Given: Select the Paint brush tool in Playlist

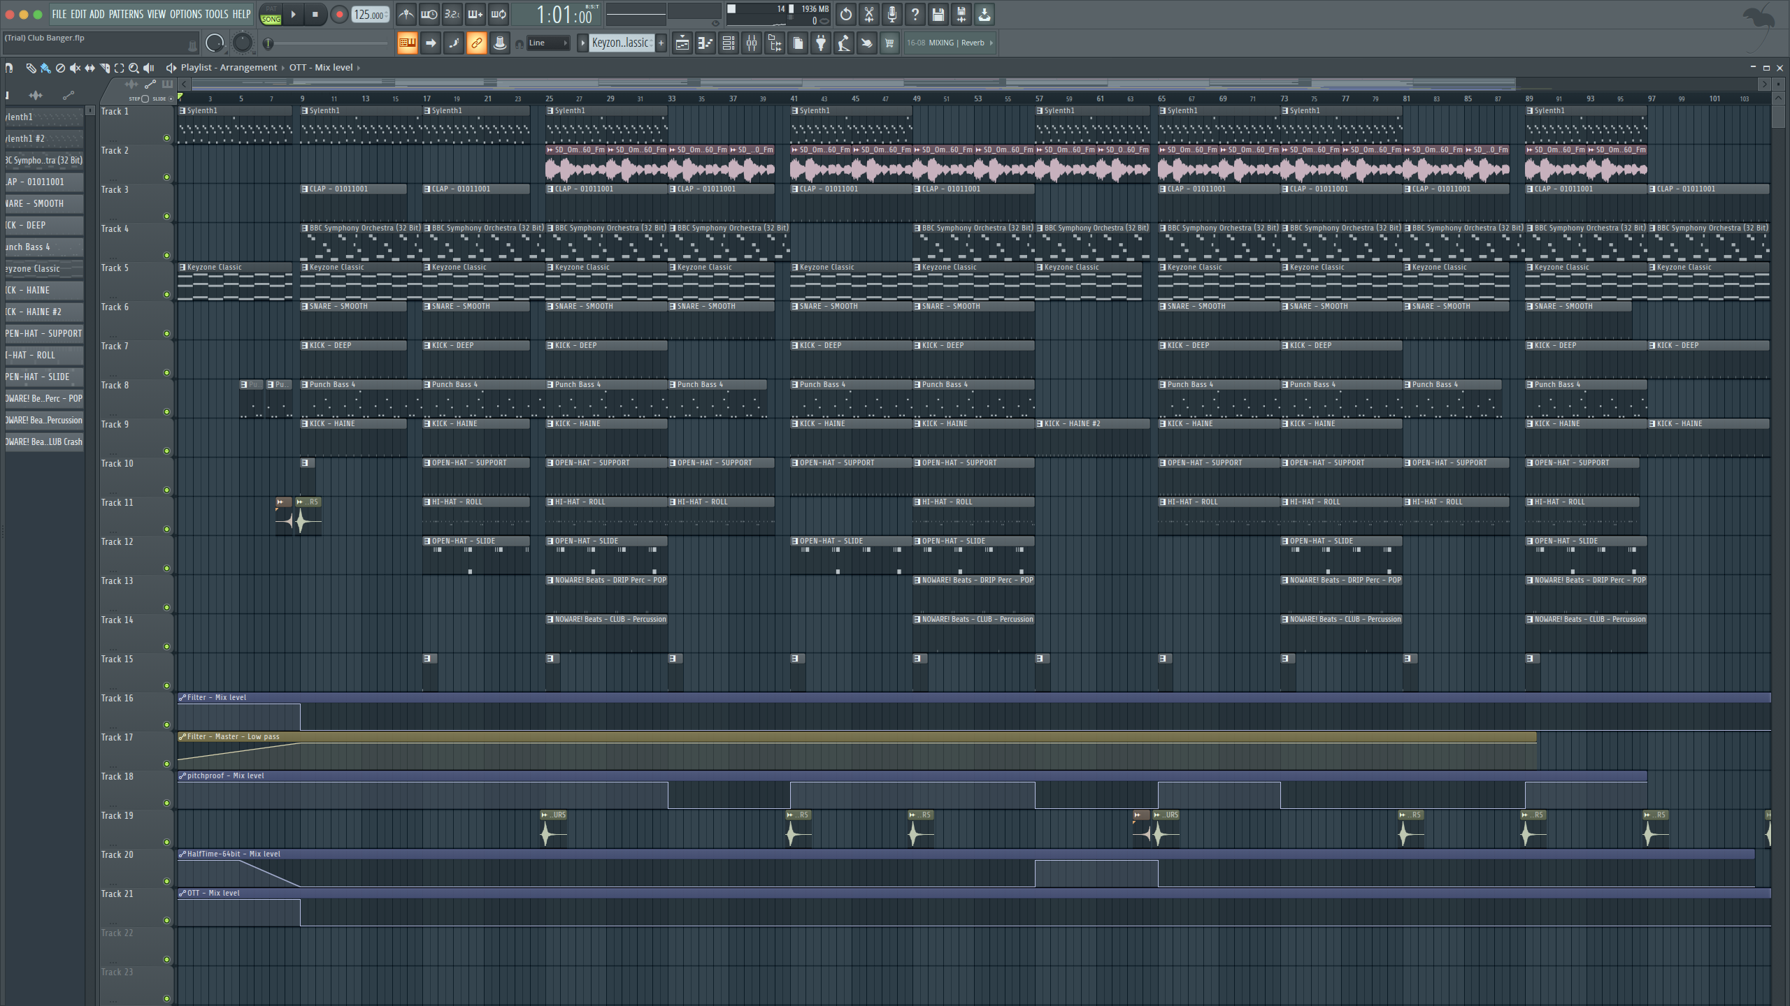Looking at the screenshot, I should coord(45,68).
